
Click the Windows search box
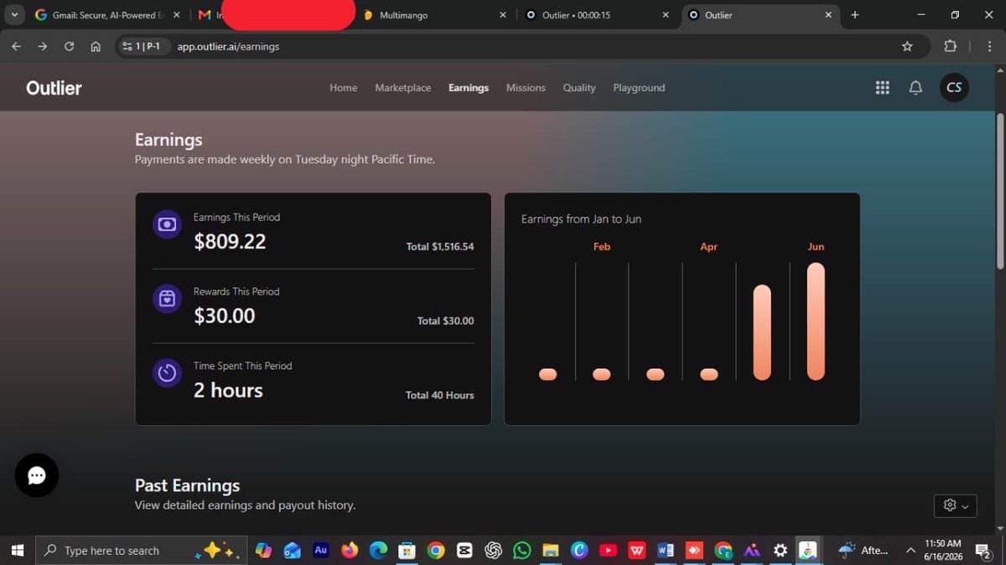pos(139,550)
